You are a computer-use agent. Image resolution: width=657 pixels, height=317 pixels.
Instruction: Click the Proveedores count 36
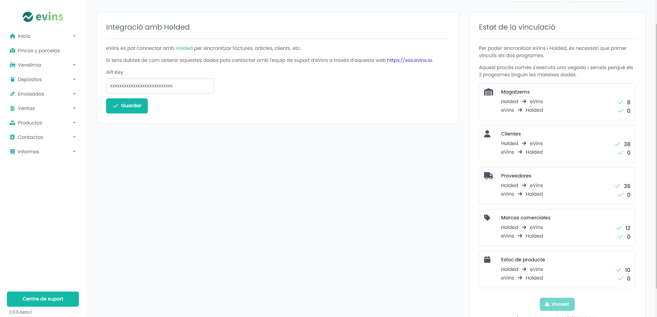pos(627,186)
